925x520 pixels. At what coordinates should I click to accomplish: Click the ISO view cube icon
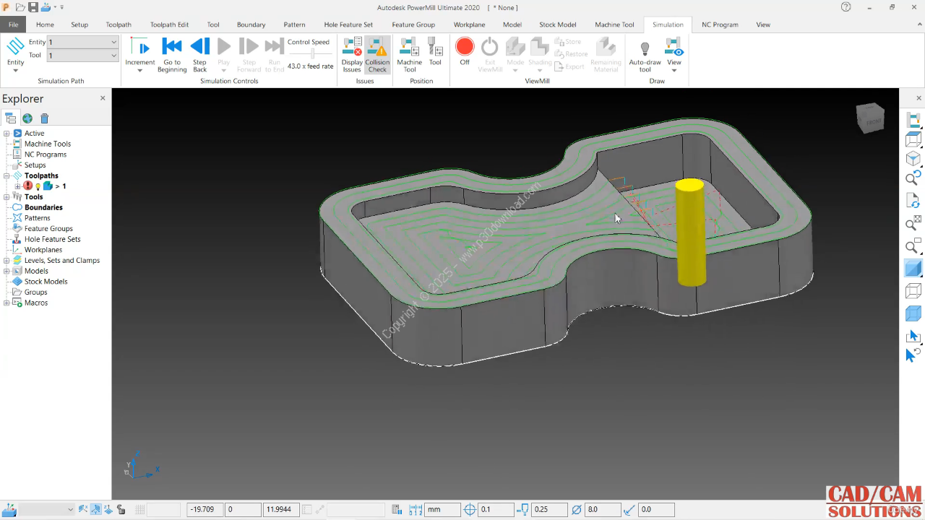[x=913, y=158]
